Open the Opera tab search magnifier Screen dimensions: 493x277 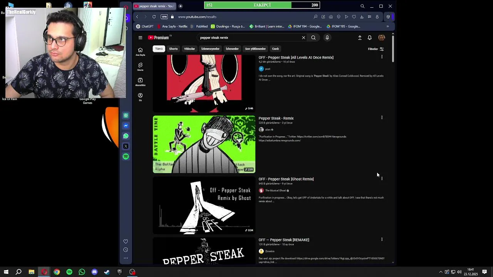(362, 6)
